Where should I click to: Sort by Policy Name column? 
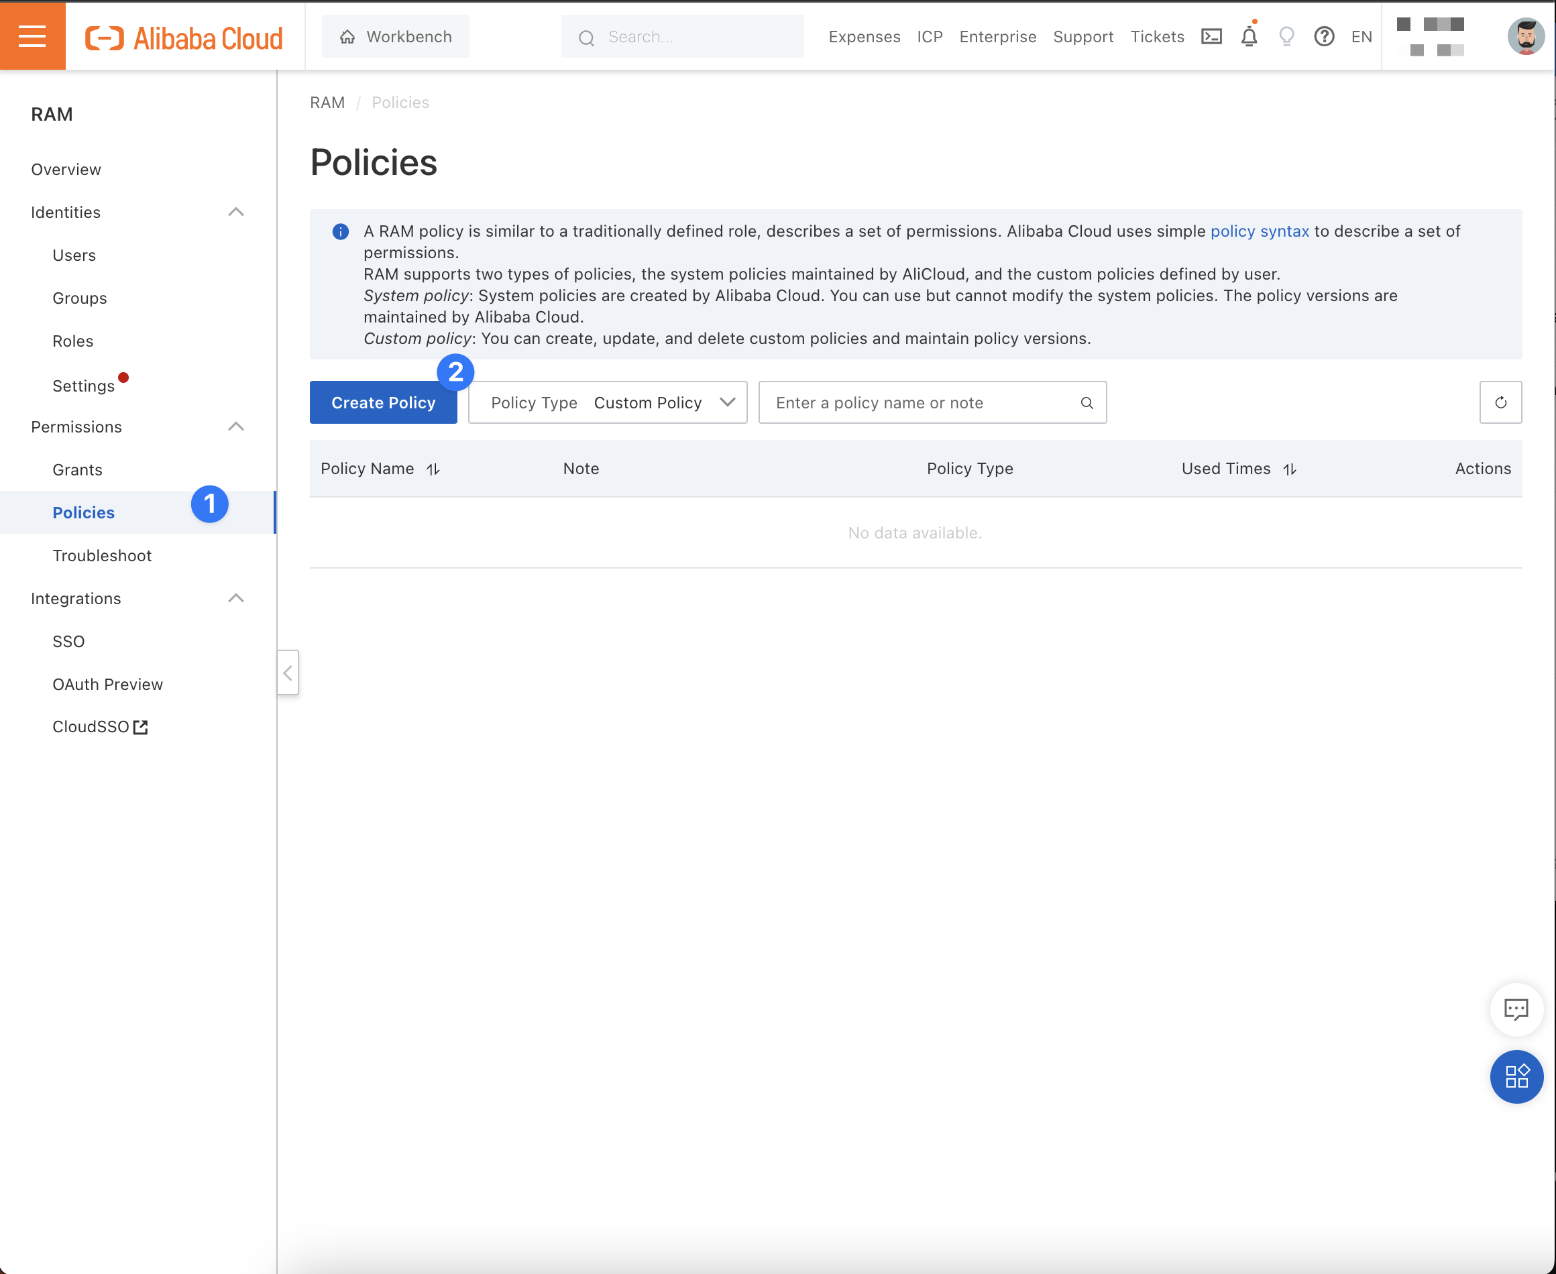click(x=433, y=469)
